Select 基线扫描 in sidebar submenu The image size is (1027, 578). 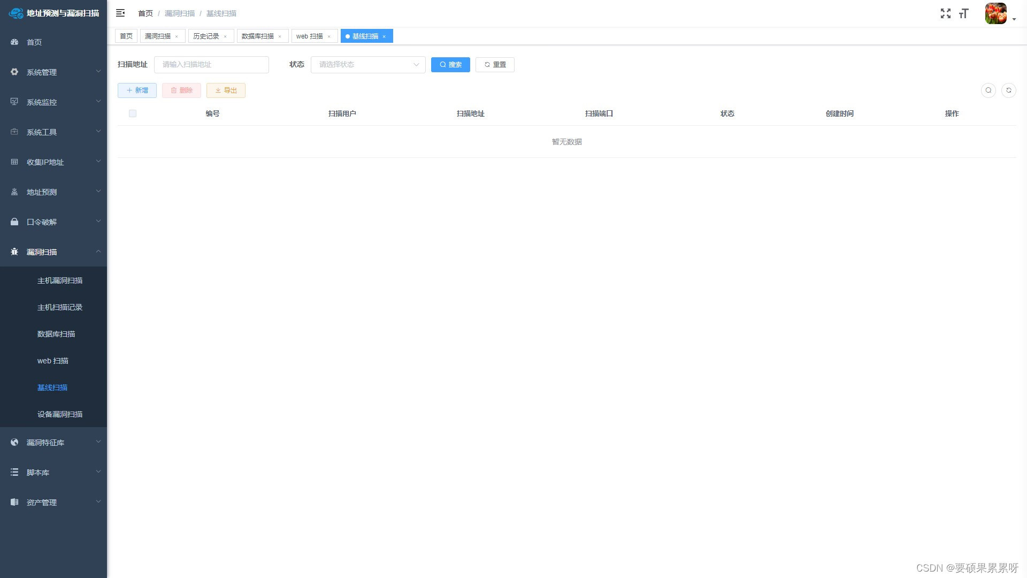tap(52, 387)
